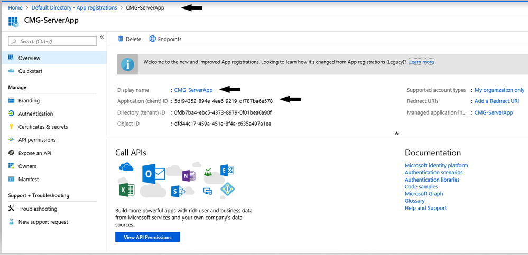Open Troubleshooting under Support
528x255 pixels.
click(x=54, y=209)
